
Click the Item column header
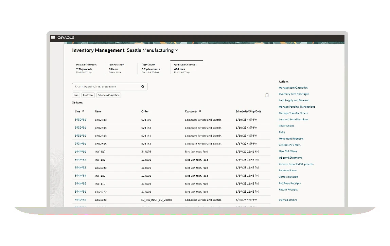(98, 111)
